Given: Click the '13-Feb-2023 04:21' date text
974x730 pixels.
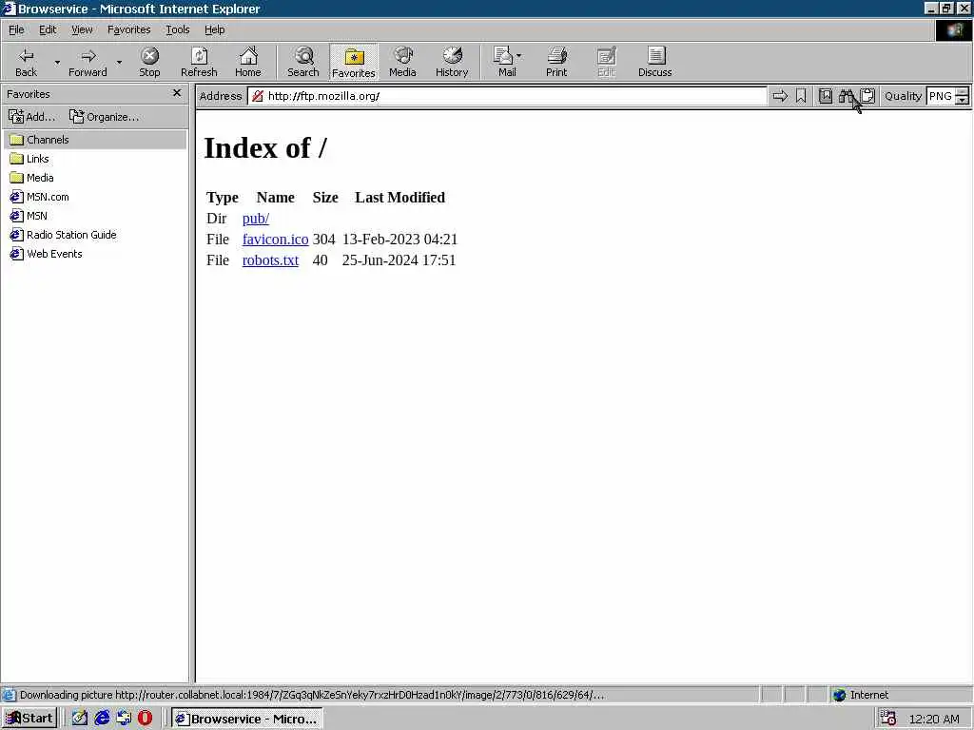Looking at the screenshot, I should click(x=400, y=240).
